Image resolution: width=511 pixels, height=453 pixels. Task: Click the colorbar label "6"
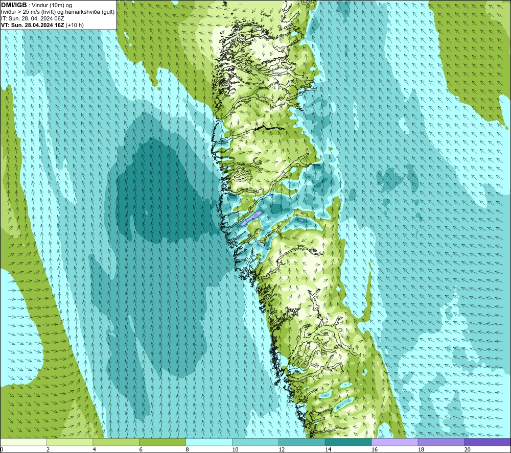141,449
